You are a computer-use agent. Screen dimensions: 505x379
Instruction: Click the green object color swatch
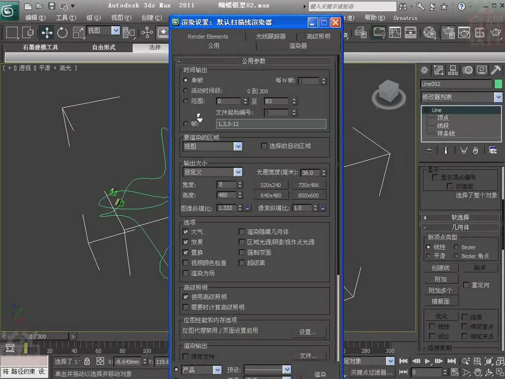tap(498, 84)
